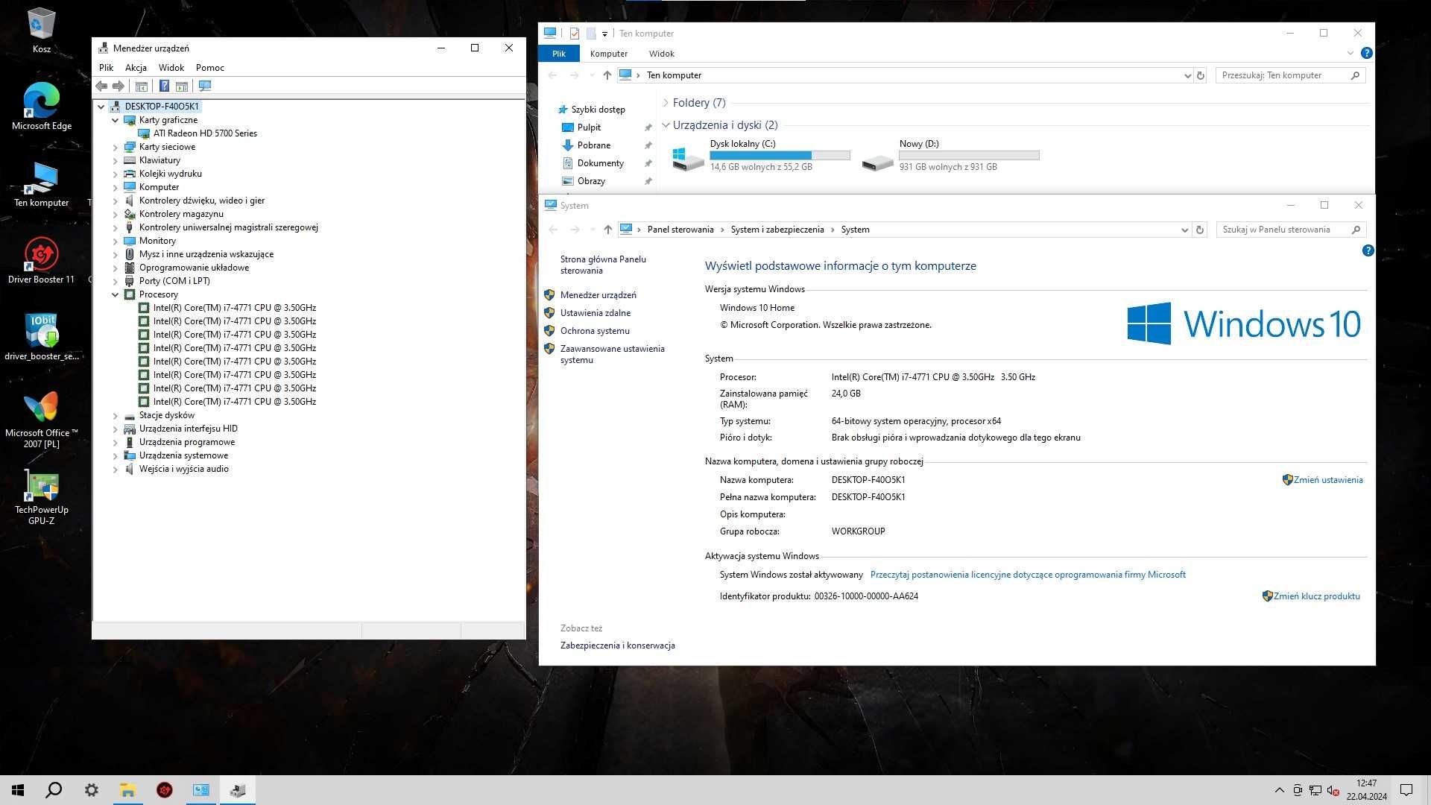Screen dimensions: 1431x805
Task: Select the Microsoft Office 2007 [PL] desktop icon
Action: pos(41,420)
